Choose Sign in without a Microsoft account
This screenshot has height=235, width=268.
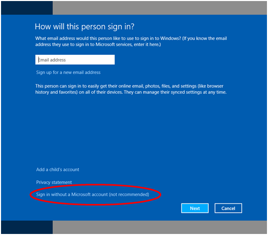[93, 195]
